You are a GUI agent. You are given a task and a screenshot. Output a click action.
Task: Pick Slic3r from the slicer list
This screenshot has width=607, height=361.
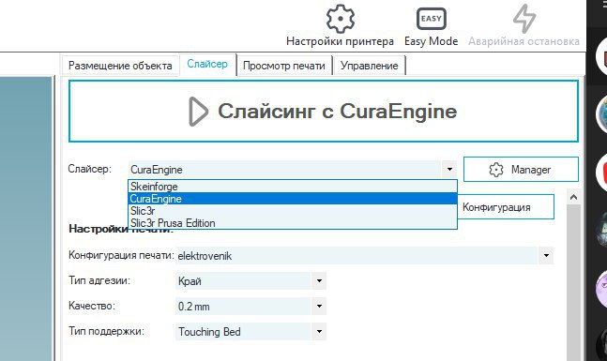(293, 211)
